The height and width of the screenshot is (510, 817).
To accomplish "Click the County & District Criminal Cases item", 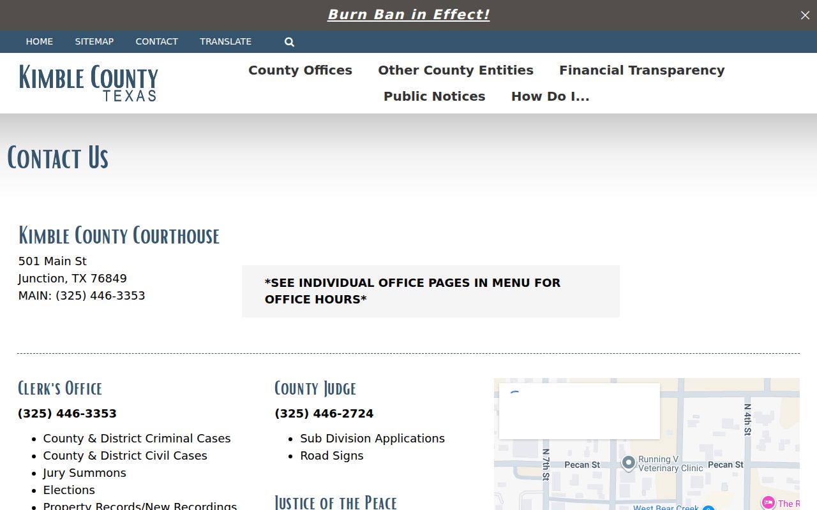I will (137, 439).
